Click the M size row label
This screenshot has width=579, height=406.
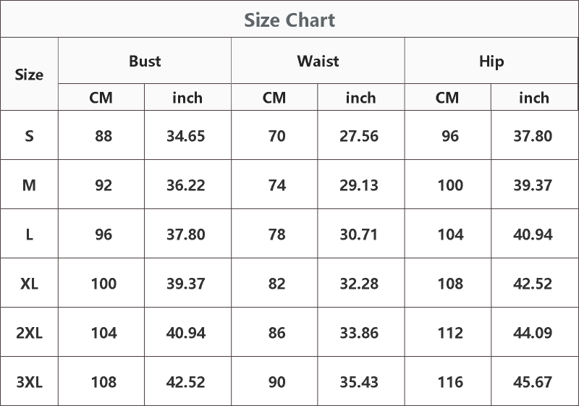click(x=29, y=185)
